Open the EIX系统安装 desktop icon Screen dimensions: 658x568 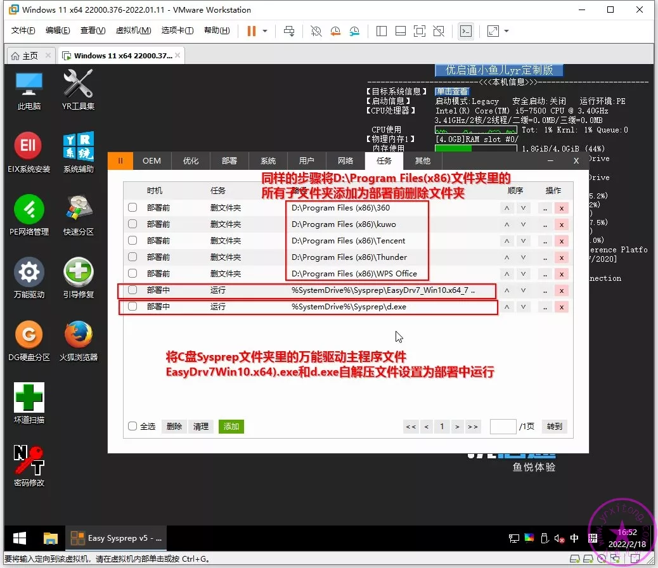[29, 147]
